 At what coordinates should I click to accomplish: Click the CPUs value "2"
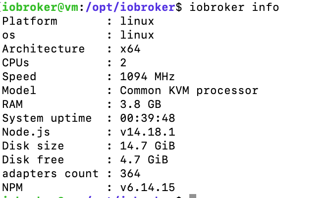coord(123,63)
